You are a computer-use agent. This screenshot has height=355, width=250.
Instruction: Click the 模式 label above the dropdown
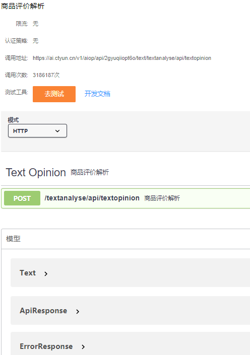point(13,120)
